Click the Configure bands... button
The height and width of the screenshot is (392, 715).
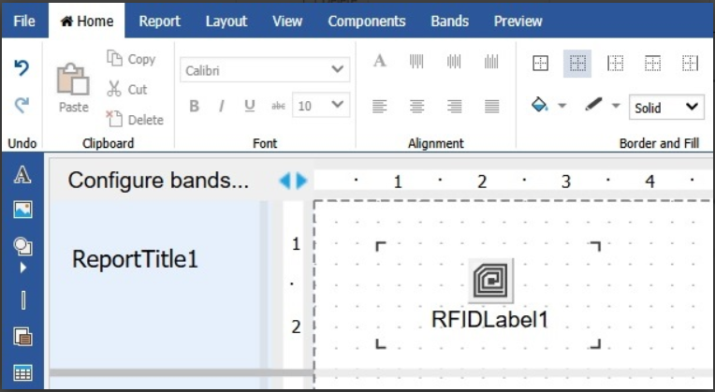click(158, 181)
